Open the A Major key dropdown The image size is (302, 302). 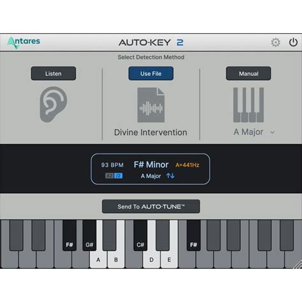(254, 132)
